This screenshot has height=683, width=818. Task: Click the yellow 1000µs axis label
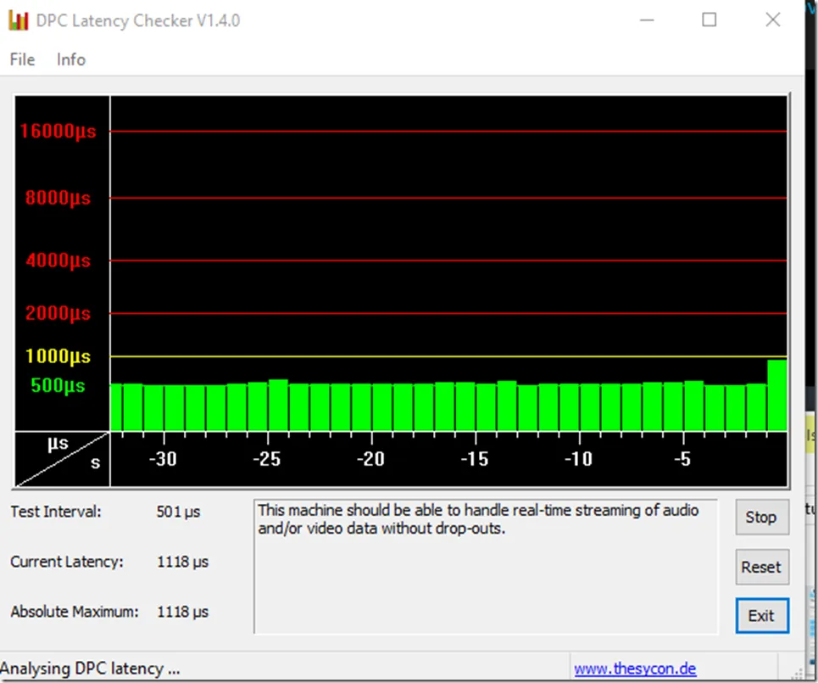tap(58, 356)
